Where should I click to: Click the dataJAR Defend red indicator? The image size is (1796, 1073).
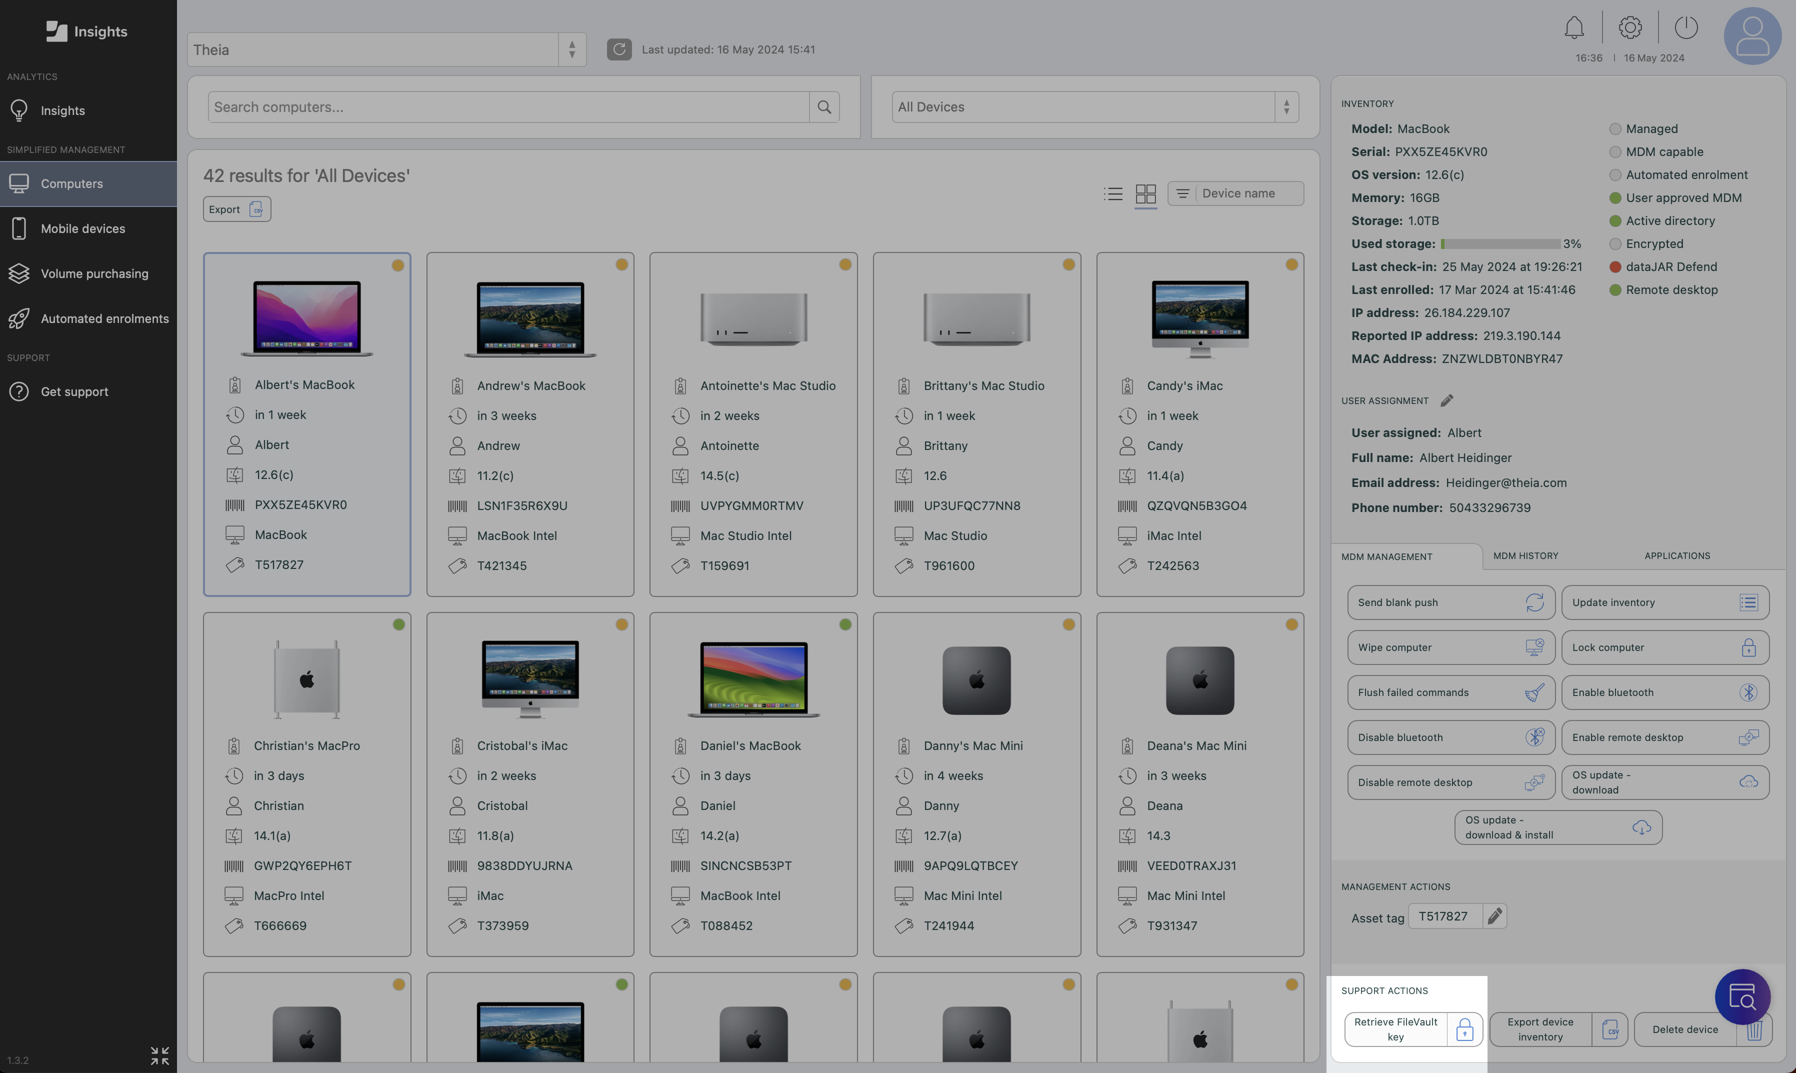pos(1614,267)
